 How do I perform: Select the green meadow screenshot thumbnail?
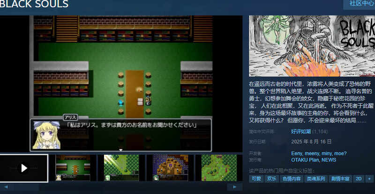219,168
